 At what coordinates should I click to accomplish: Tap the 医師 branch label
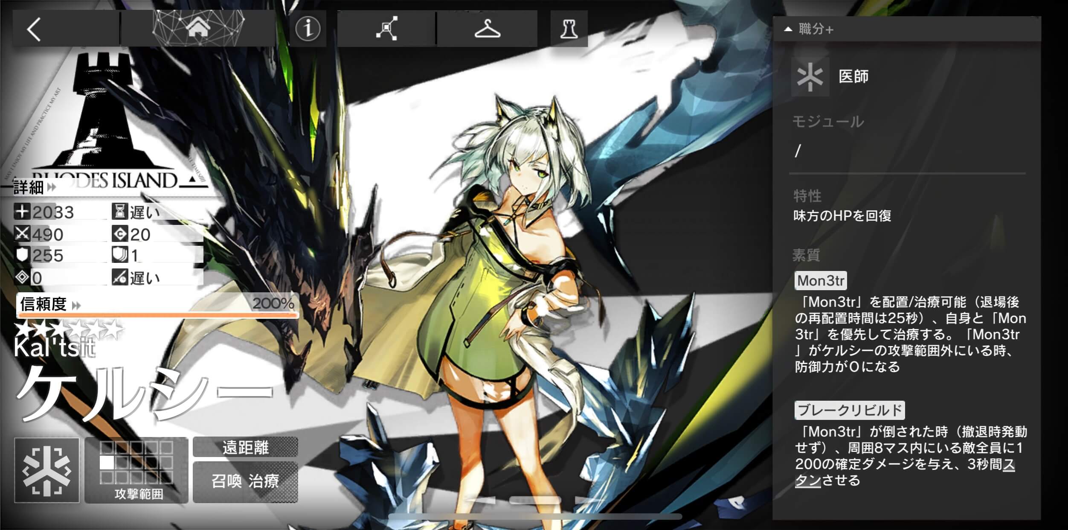point(853,76)
